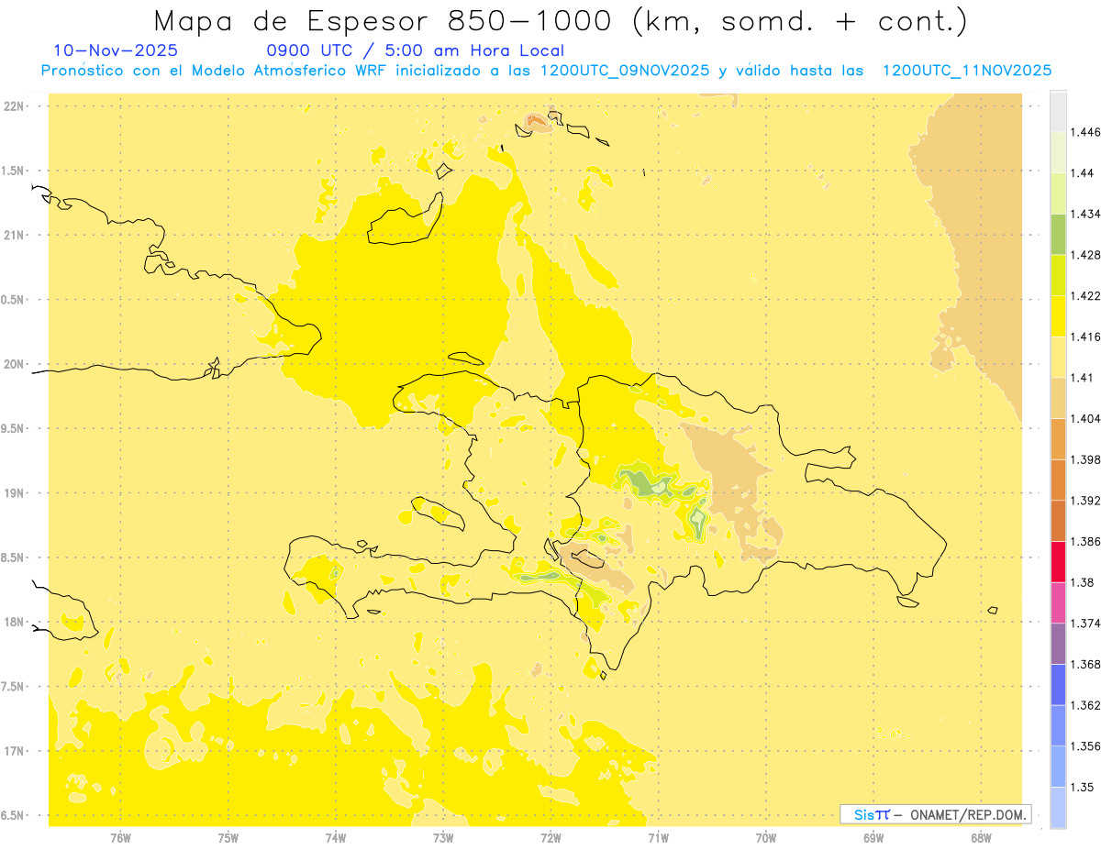Click colorbar value 1.356
This screenshot has height=850, width=1101.
pyautogui.click(x=1085, y=746)
